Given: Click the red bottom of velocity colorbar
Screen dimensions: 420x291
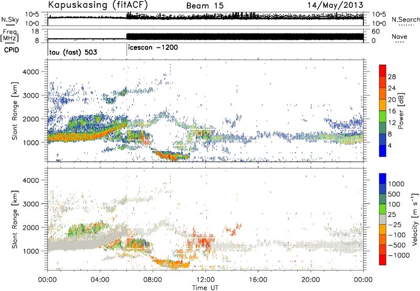Looking at the screenshot, I should (x=383, y=260).
